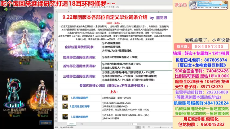This screenshot has height=129, width=230.
Task: Click cell 2.蓝灵绿玉石胸甲
Action: point(79,106)
